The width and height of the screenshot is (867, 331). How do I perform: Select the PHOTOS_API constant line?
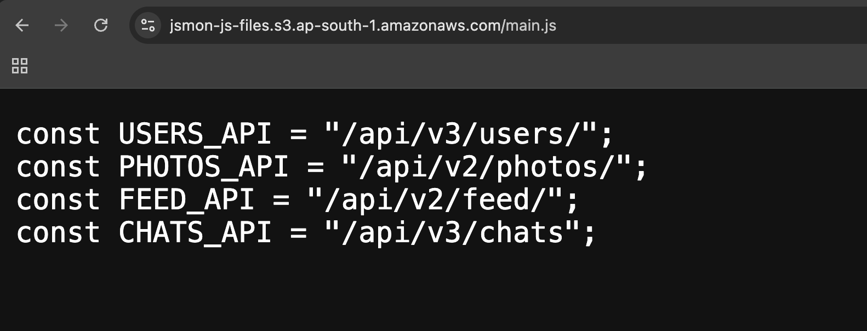(332, 166)
